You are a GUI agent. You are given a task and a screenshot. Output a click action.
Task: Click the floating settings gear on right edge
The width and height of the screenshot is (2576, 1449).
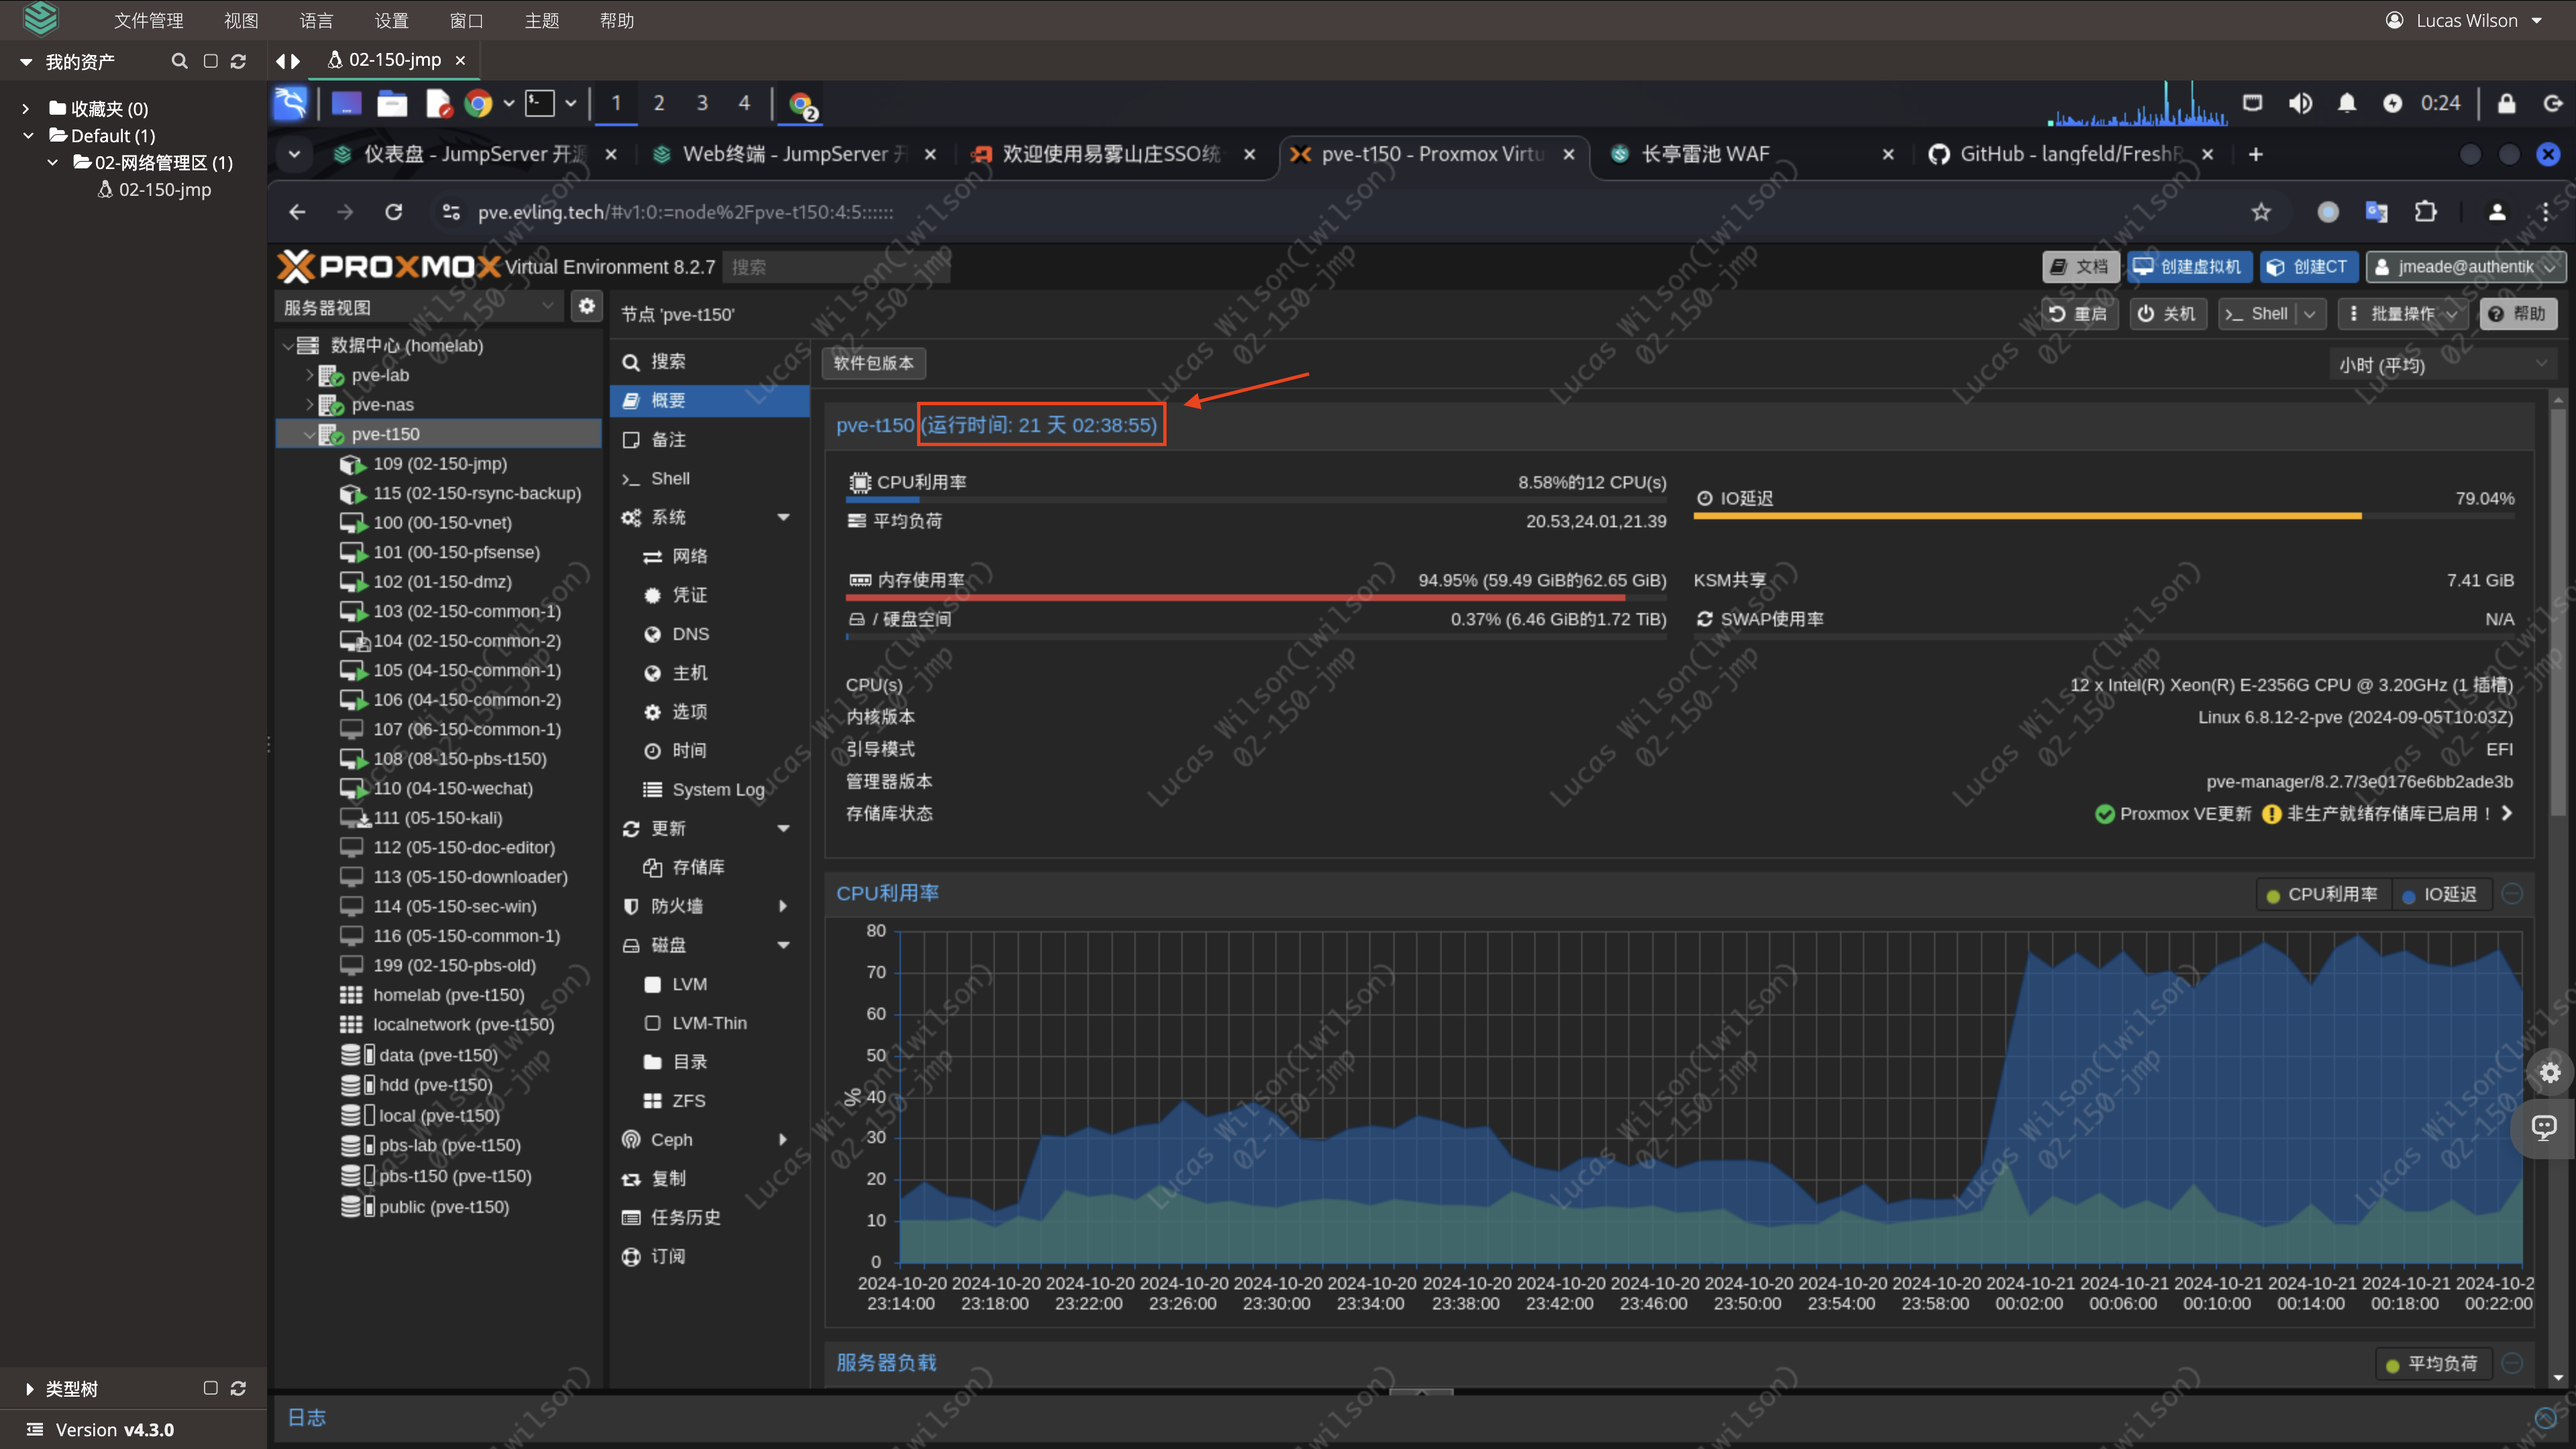(2549, 1073)
